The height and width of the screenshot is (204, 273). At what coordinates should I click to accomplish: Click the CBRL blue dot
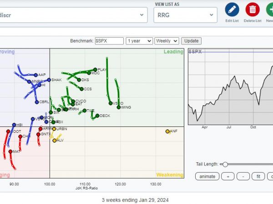[x=37, y=102]
